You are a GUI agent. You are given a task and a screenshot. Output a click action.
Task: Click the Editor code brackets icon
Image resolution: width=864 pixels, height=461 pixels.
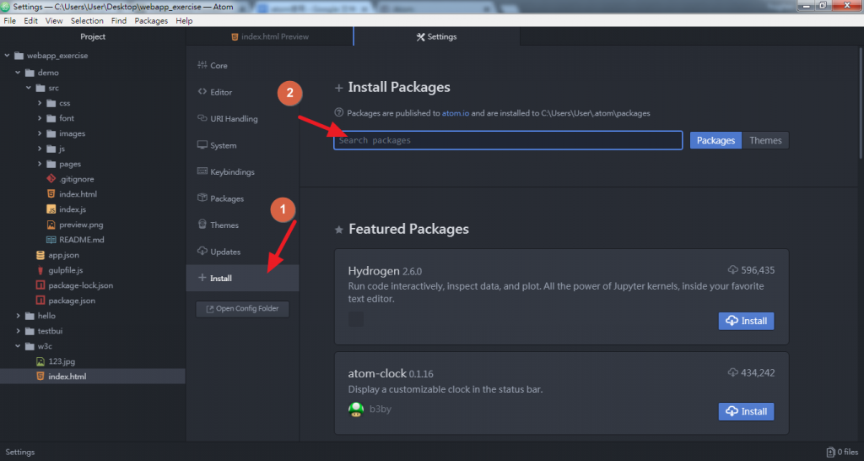point(202,91)
